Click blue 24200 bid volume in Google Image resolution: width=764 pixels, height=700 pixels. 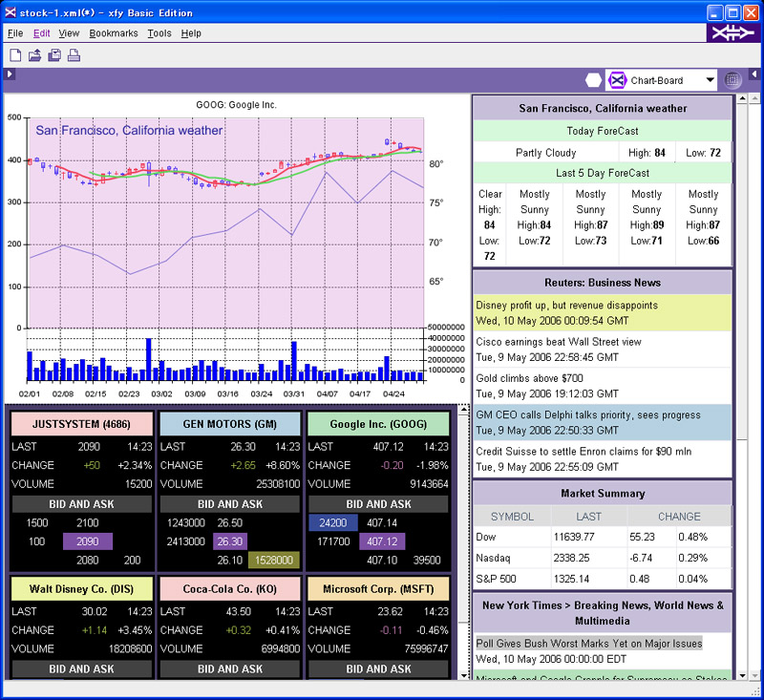point(333,522)
